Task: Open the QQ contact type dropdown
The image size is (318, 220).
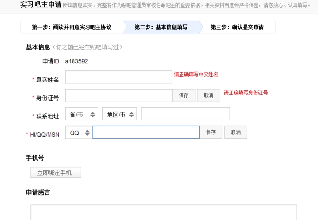Action: [x=79, y=132]
